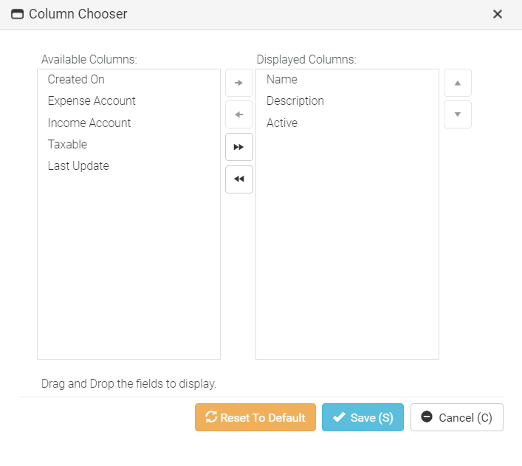Select Description in Displayed Columns
Viewport: 522px width, 466px height.
pos(295,100)
